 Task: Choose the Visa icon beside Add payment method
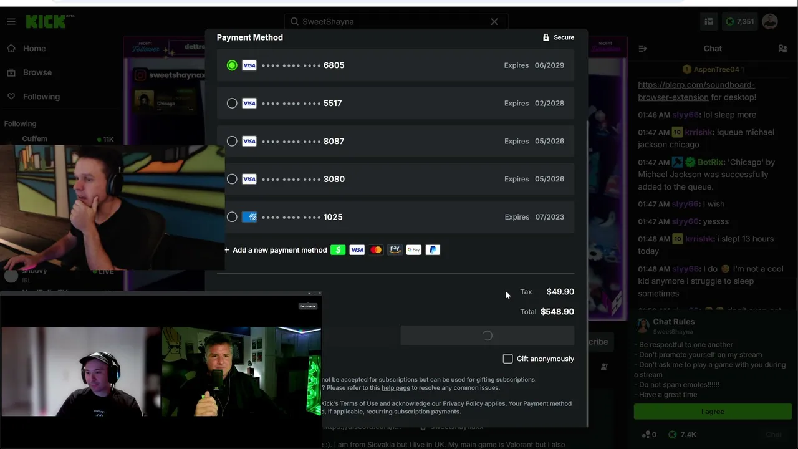click(357, 250)
